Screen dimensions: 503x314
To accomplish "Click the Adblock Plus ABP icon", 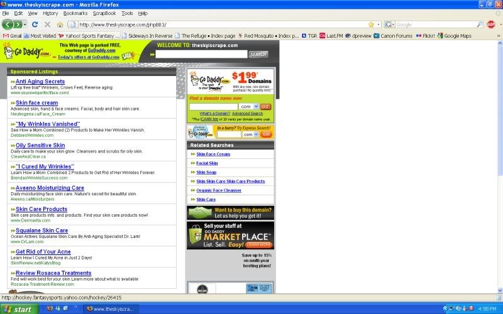I will pyautogui.click(x=491, y=24).
